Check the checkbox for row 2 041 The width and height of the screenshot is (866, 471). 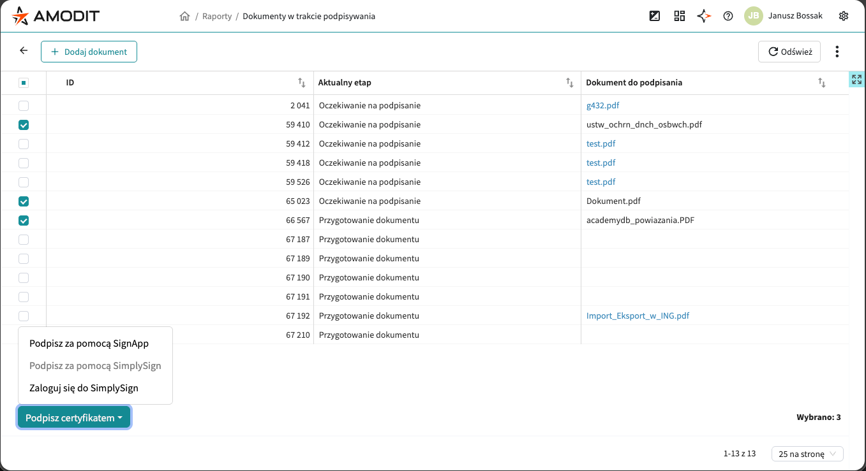pyautogui.click(x=24, y=106)
